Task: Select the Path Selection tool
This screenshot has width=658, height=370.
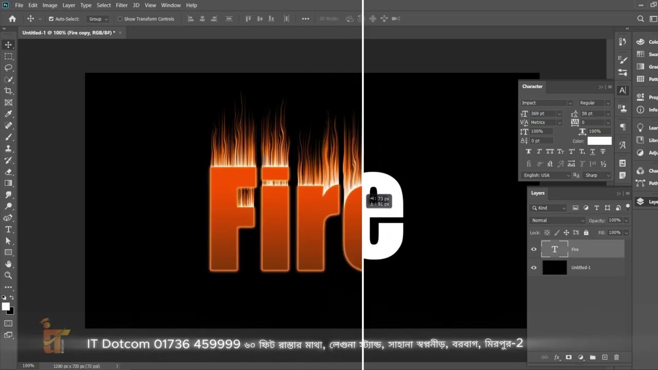Action: click(x=8, y=240)
